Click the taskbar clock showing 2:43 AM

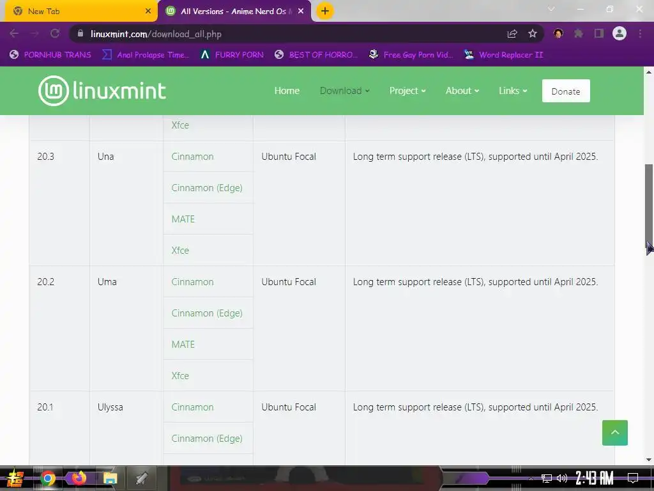595,478
